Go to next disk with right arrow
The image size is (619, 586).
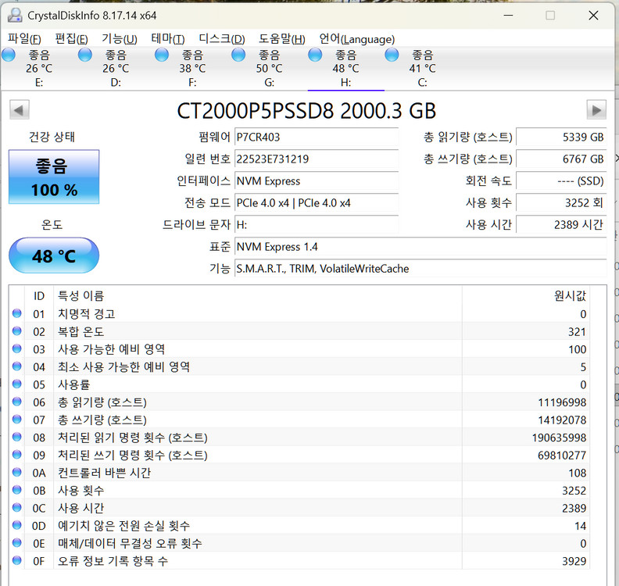[x=596, y=110]
